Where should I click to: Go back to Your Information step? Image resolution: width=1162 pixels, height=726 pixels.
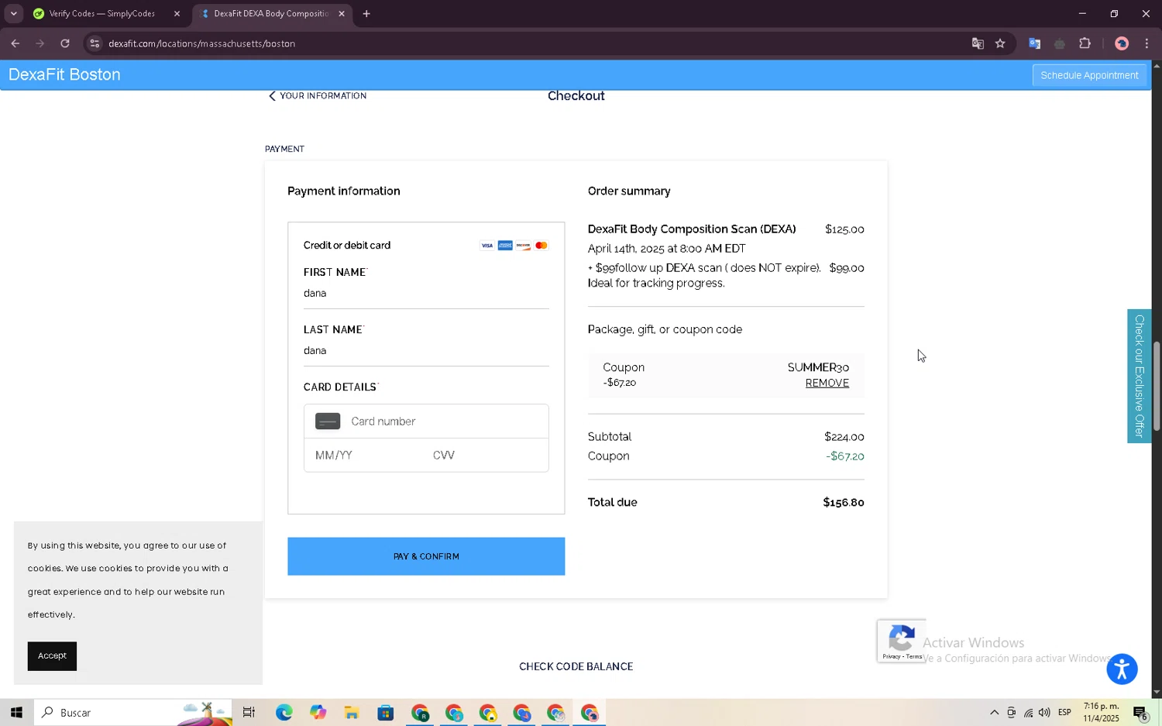tap(318, 96)
